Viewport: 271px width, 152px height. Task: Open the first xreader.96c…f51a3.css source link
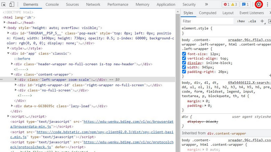coord(249,40)
